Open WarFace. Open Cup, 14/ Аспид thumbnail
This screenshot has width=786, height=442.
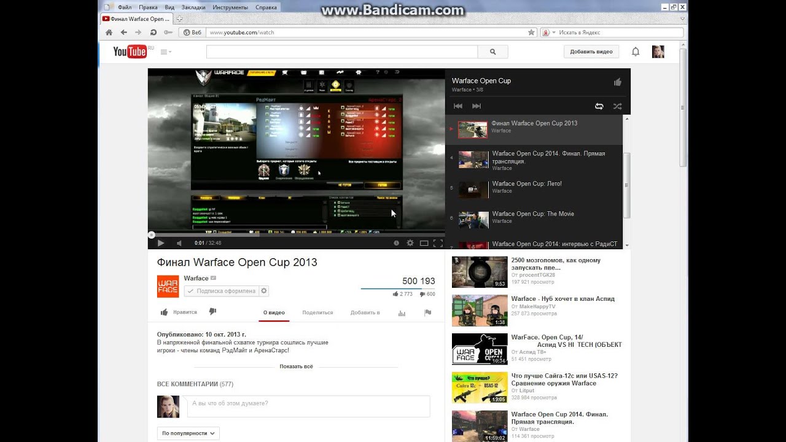[x=480, y=349]
